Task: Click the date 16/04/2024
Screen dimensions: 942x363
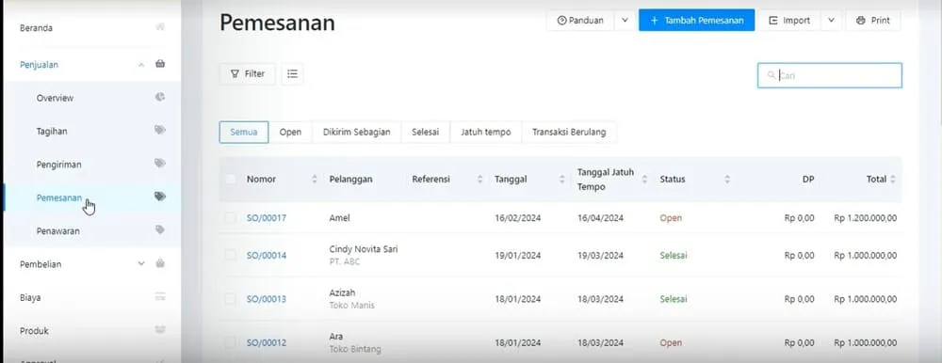Action: pos(600,218)
